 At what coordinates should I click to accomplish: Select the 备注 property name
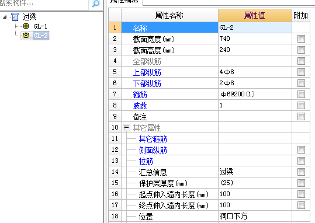pos(140,117)
